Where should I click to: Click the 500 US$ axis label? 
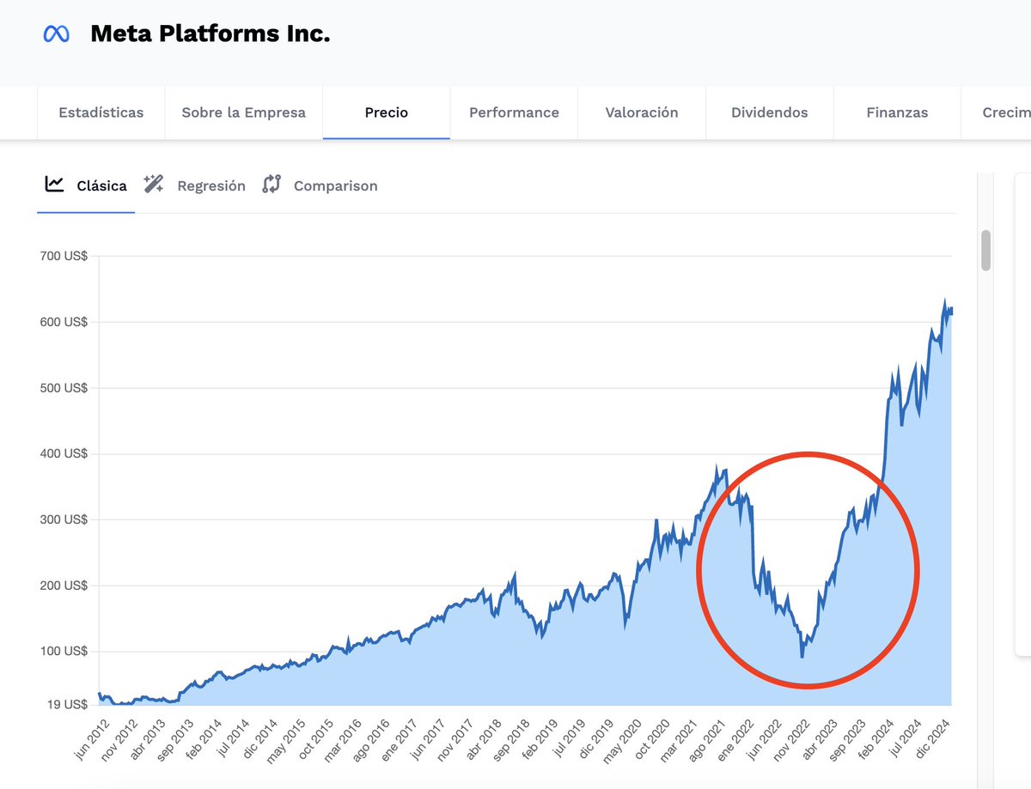64,388
